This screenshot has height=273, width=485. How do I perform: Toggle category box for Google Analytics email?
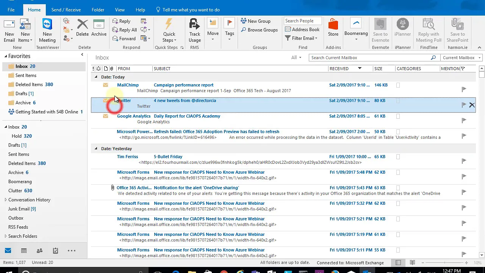pos(398,116)
